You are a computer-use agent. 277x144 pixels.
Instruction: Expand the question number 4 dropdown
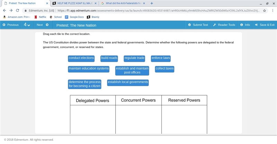[27, 25]
